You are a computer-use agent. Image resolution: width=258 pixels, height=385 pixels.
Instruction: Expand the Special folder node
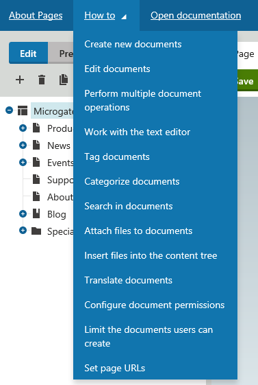(x=23, y=231)
